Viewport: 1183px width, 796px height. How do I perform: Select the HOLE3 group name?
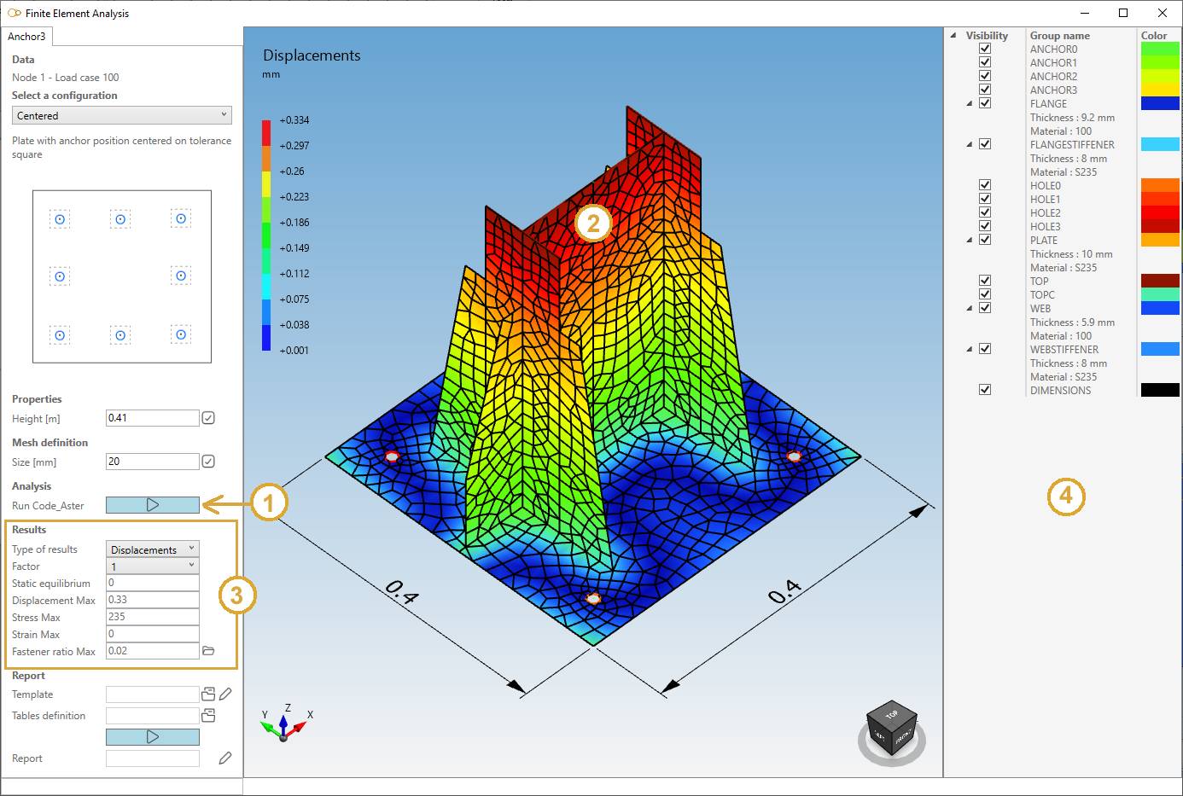1046,227
